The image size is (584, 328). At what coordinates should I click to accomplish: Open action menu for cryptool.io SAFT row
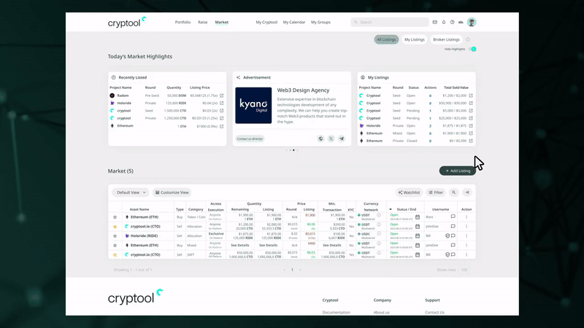[466, 254]
